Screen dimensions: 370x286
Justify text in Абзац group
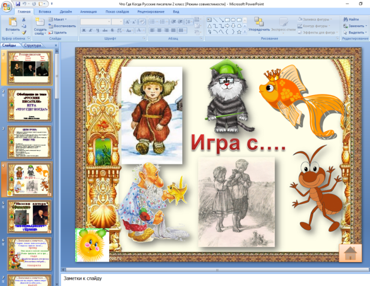coord(173,30)
